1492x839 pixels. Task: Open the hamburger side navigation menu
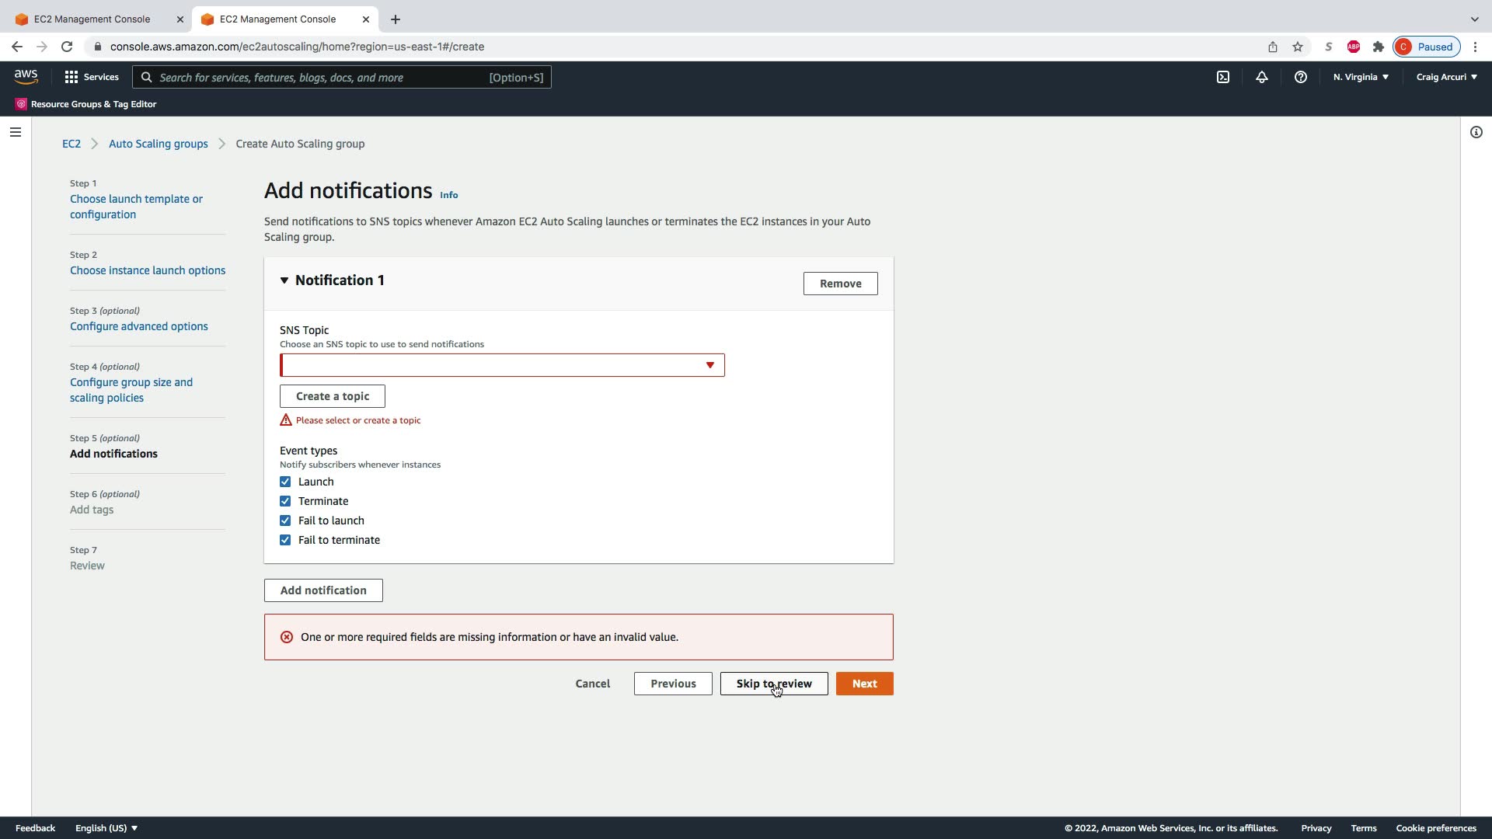click(x=15, y=132)
